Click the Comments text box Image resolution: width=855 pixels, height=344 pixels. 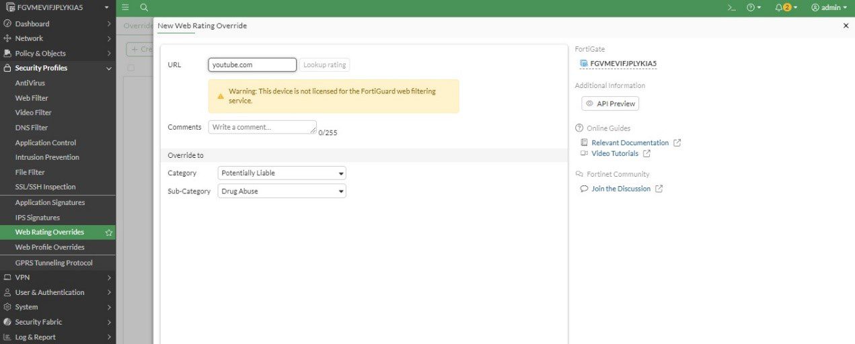pyautogui.click(x=262, y=127)
